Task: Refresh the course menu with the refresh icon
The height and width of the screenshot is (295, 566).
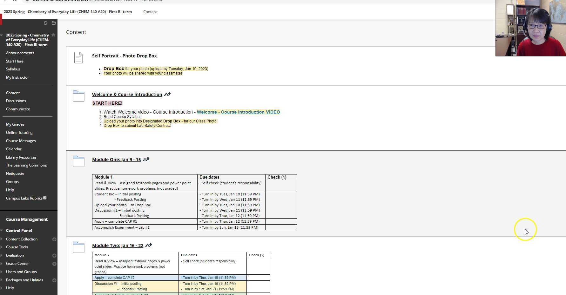Action: pyautogui.click(x=45, y=23)
